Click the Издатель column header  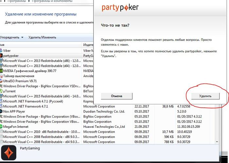pos(88,45)
